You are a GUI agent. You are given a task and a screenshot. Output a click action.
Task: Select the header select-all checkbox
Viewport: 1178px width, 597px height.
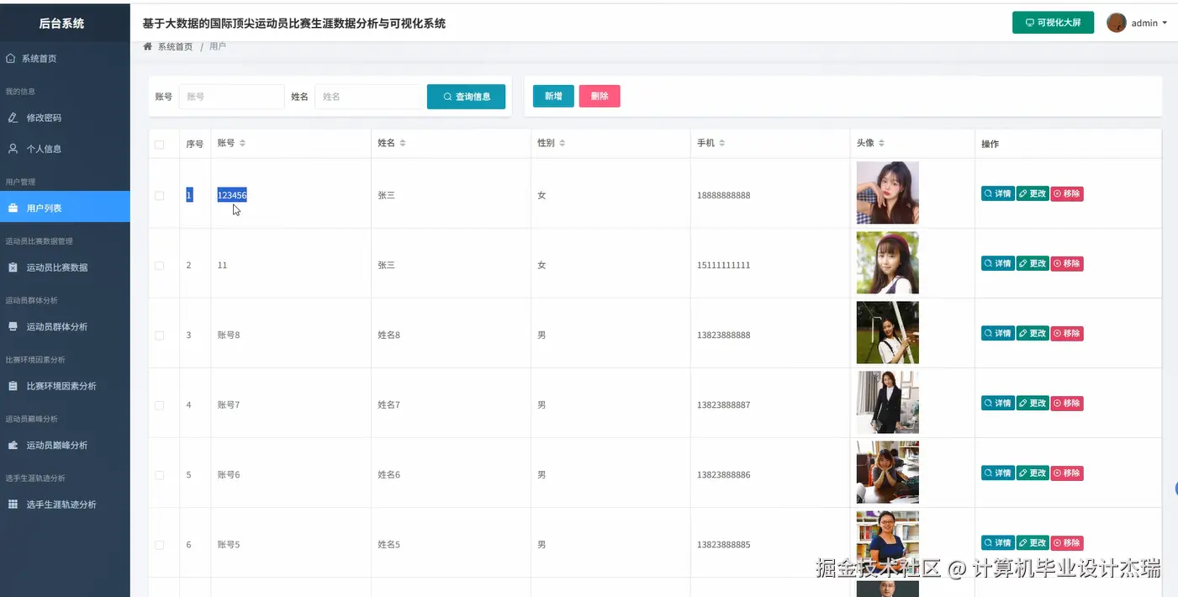point(160,145)
